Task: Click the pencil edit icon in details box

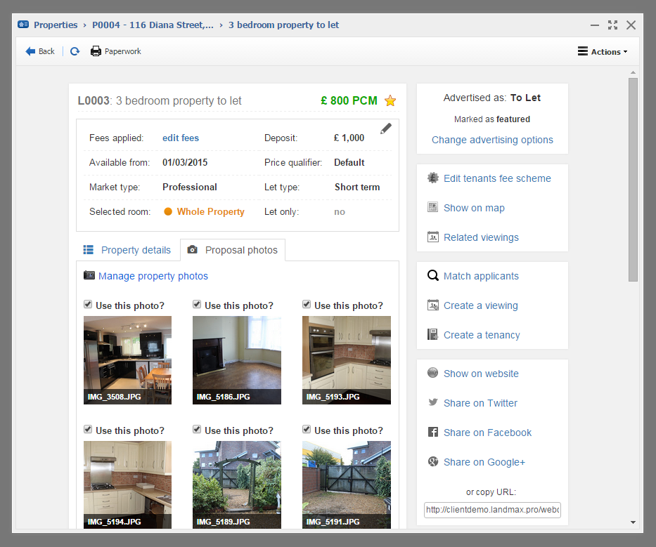Action: pos(386,128)
